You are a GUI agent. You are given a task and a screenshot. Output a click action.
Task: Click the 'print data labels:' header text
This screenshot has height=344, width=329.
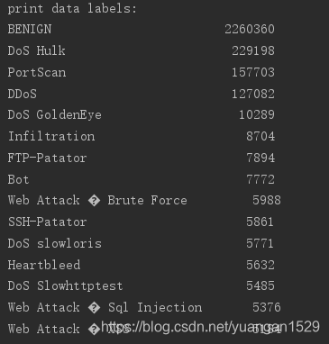click(72, 8)
